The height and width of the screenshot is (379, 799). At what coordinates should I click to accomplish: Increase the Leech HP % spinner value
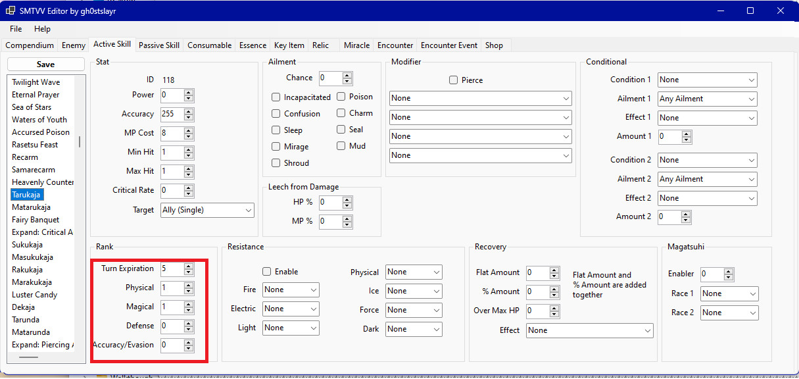point(347,199)
